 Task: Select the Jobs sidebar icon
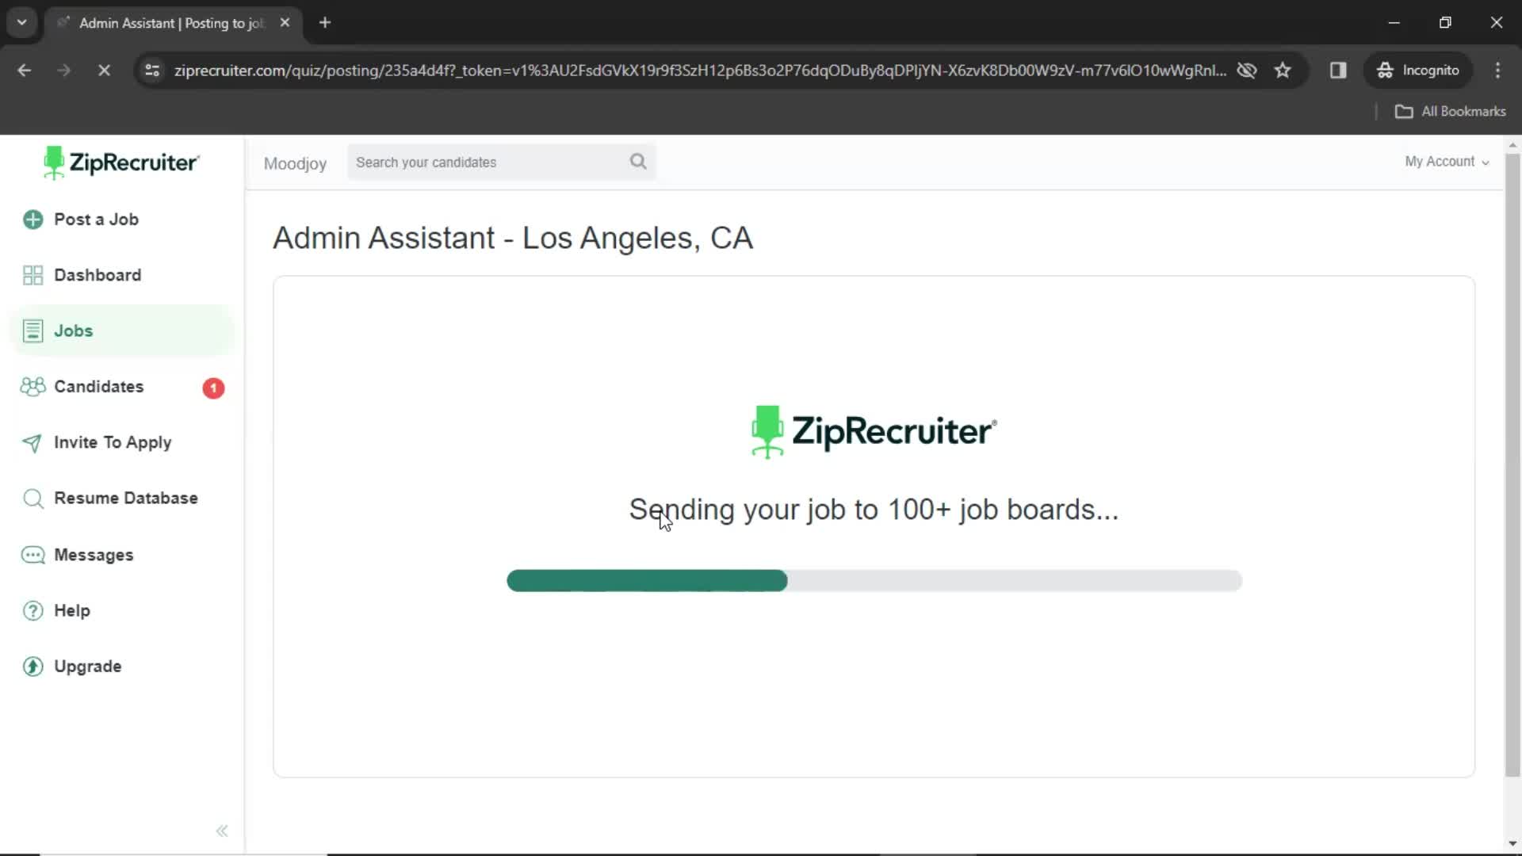[33, 329]
